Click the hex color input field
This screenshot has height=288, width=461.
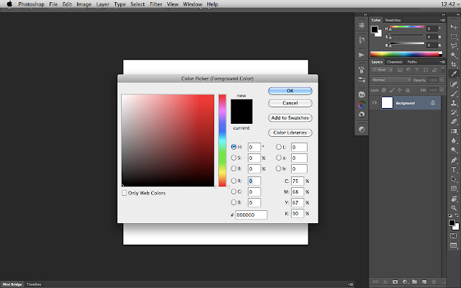pyautogui.click(x=251, y=215)
